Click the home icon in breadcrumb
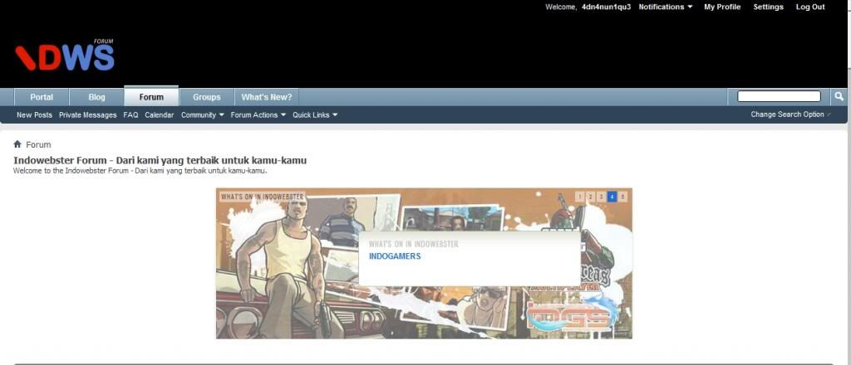 coord(17,144)
